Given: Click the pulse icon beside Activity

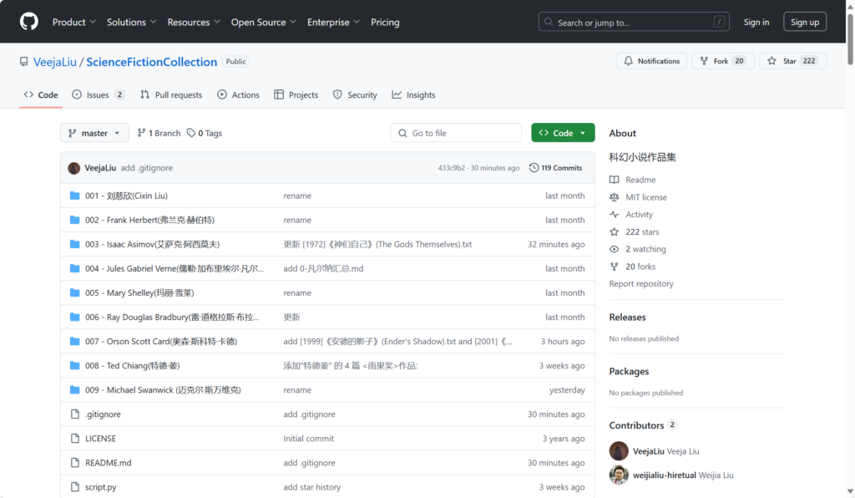Looking at the screenshot, I should (x=614, y=215).
